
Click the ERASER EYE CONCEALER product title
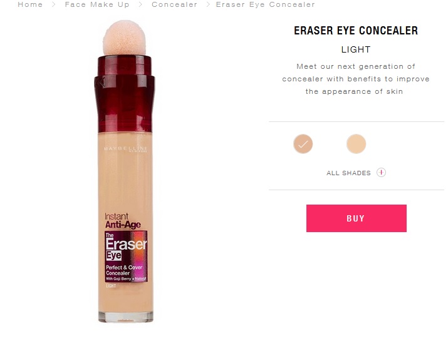(x=356, y=31)
